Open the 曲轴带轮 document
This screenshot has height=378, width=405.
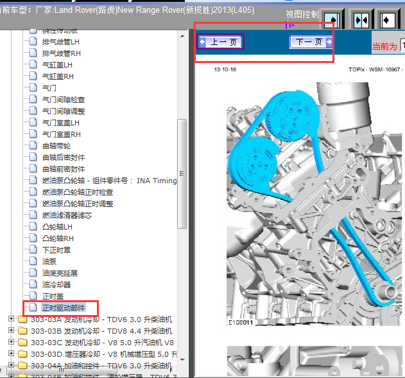click(x=56, y=146)
